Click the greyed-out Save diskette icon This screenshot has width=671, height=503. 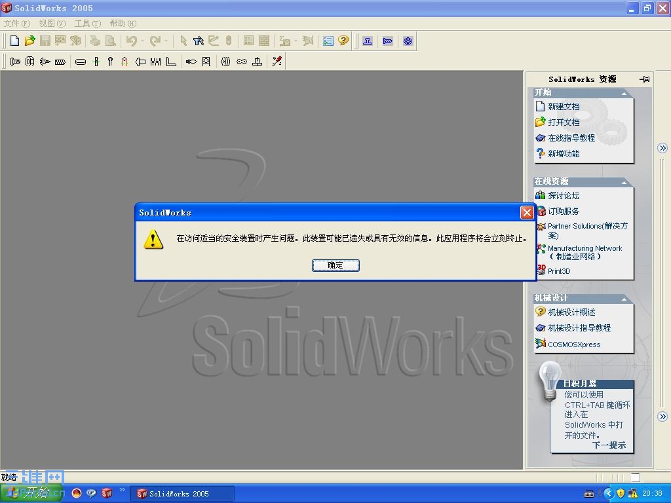[x=45, y=41]
